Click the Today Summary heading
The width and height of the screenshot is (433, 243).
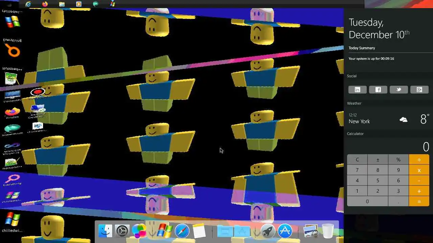(x=362, y=48)
